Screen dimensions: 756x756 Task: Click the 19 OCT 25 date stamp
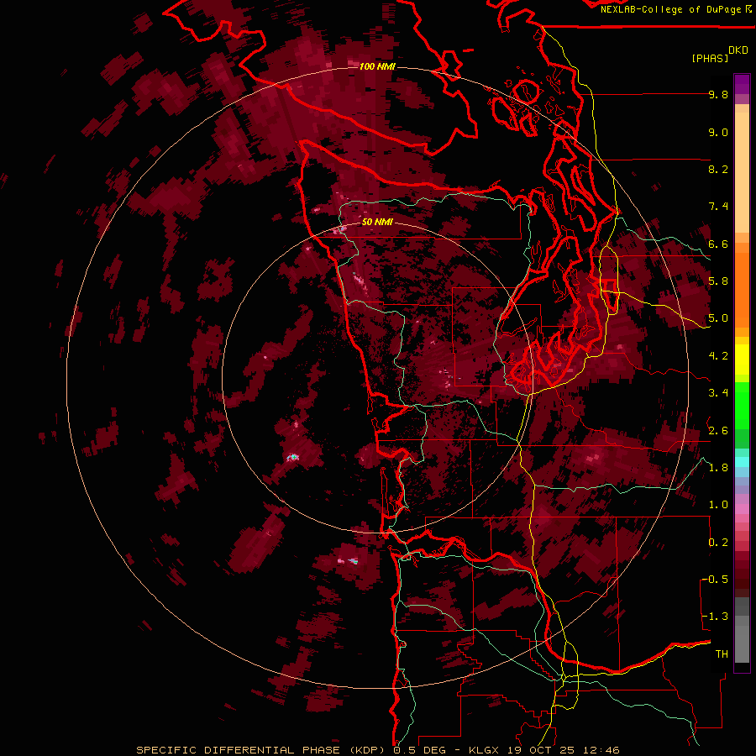click(x=543, y=750)
